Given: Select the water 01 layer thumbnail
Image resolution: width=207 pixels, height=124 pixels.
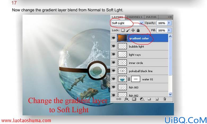Looking at the screenshot, I should [x=122, y=79].
